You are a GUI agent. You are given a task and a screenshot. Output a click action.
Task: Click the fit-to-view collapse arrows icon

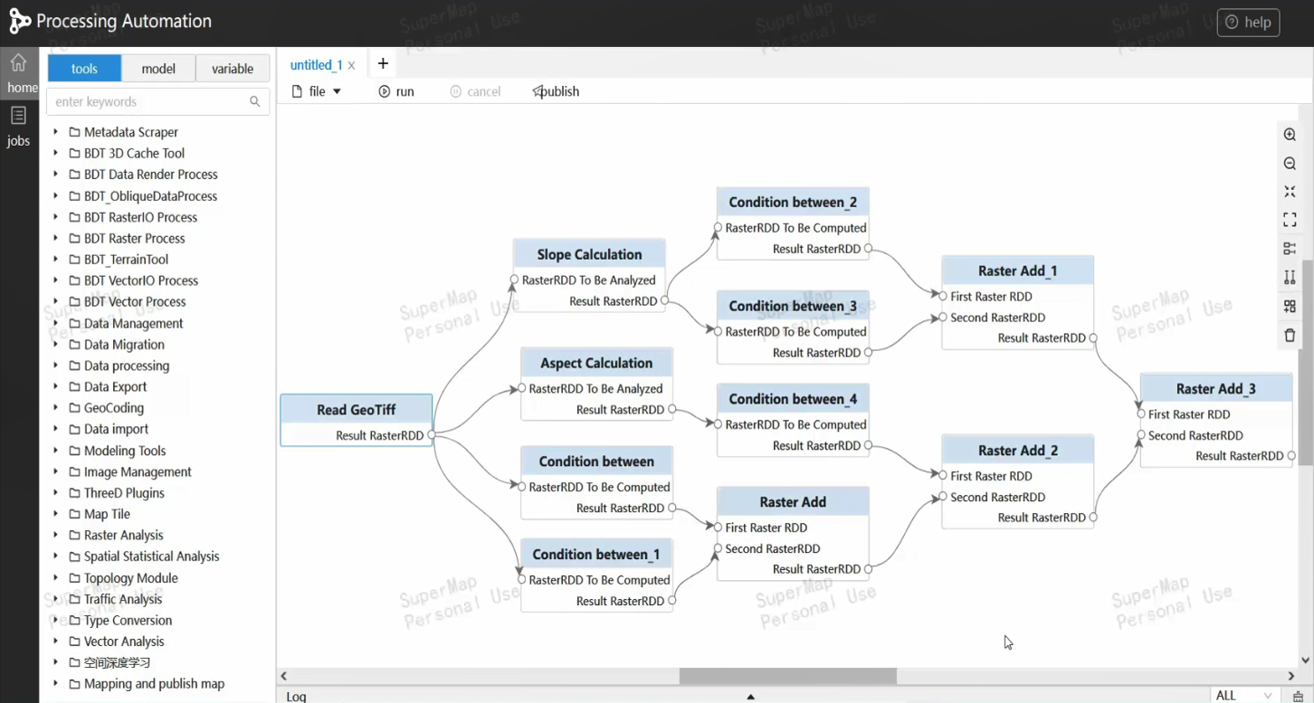(x=1290, y=192)
